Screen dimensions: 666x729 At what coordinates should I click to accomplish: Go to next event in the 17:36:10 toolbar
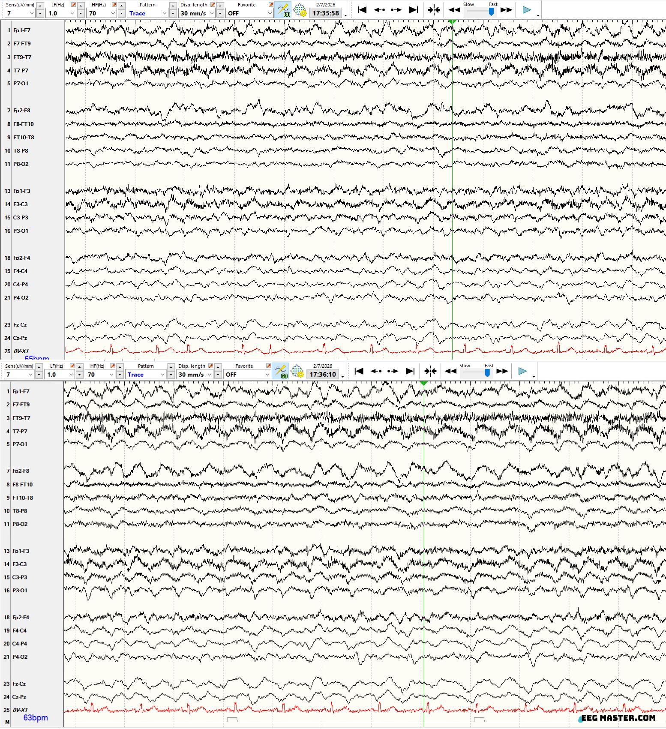coord(393,371)
